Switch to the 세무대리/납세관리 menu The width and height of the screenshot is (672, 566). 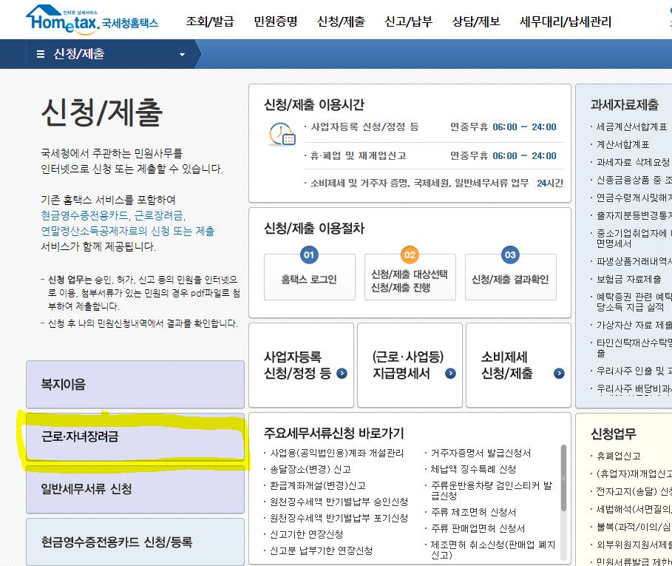click(x=565, y=22)
